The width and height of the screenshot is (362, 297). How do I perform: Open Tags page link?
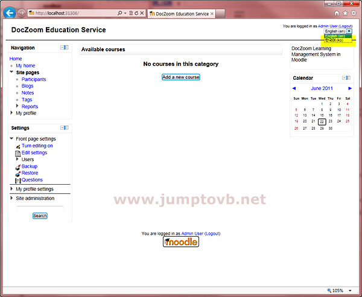(27, 100)
